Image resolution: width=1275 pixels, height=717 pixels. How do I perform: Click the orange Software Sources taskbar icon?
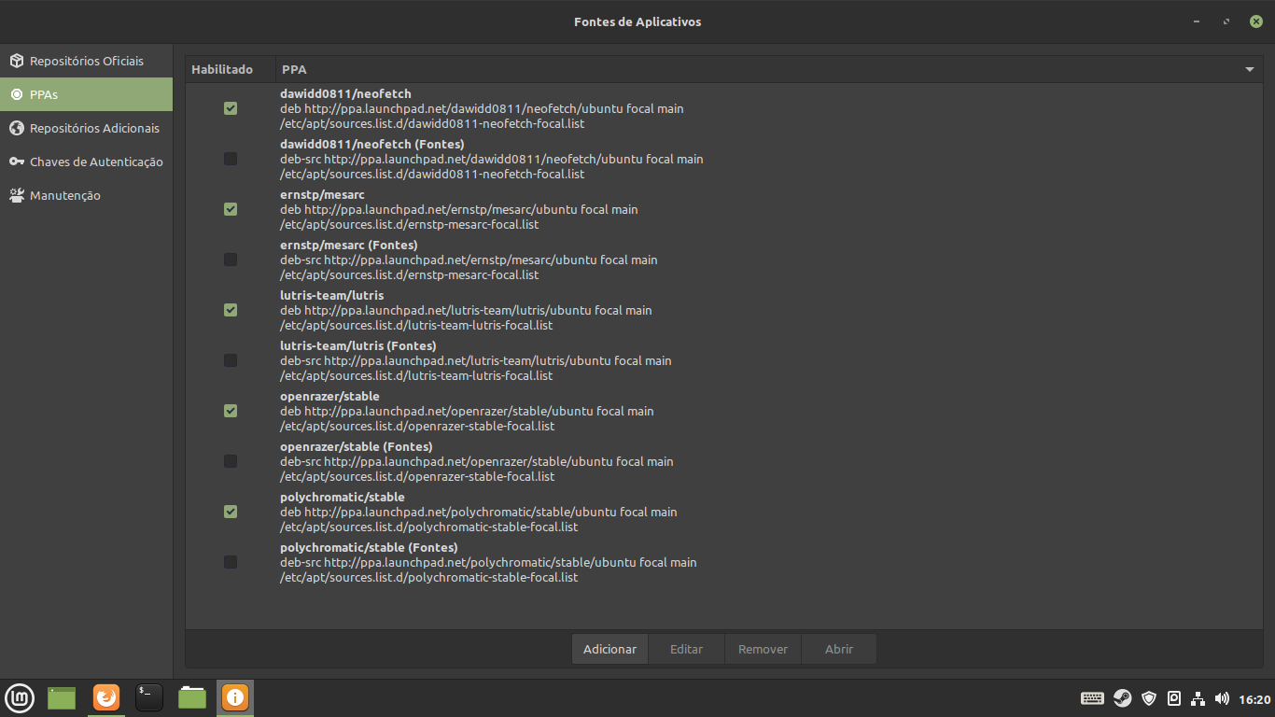(x=235, y=697)
